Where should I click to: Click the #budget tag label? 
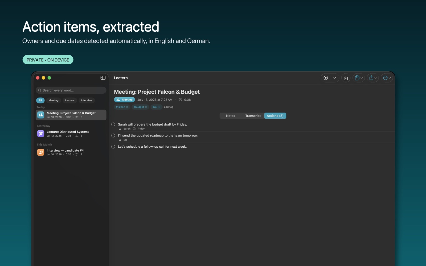click(x=139, y=107)
